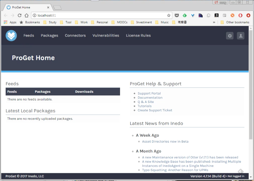This screenshot has height=181, width=254.
Task: View site information icon beside localhost
Action: 35,15
